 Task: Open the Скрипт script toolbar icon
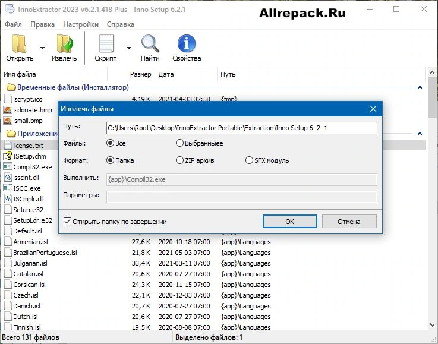(x=106, y=43)
